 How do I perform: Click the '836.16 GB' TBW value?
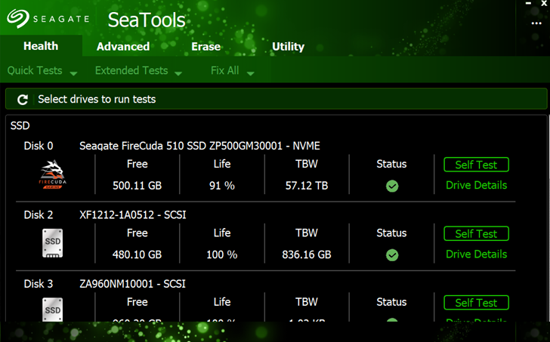pyautogui.click(x=307, y=254)
